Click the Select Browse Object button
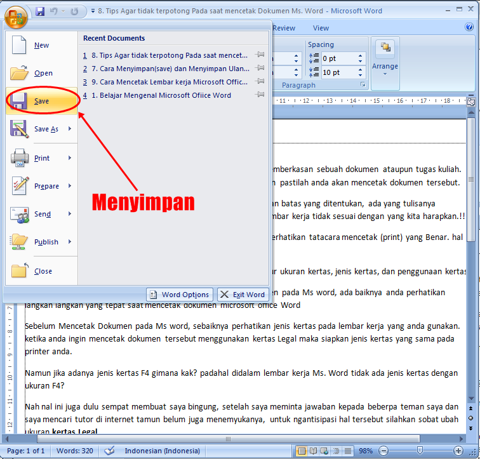Image resolution: width=480 pixels, height=459 pixels. pos(471,418)
